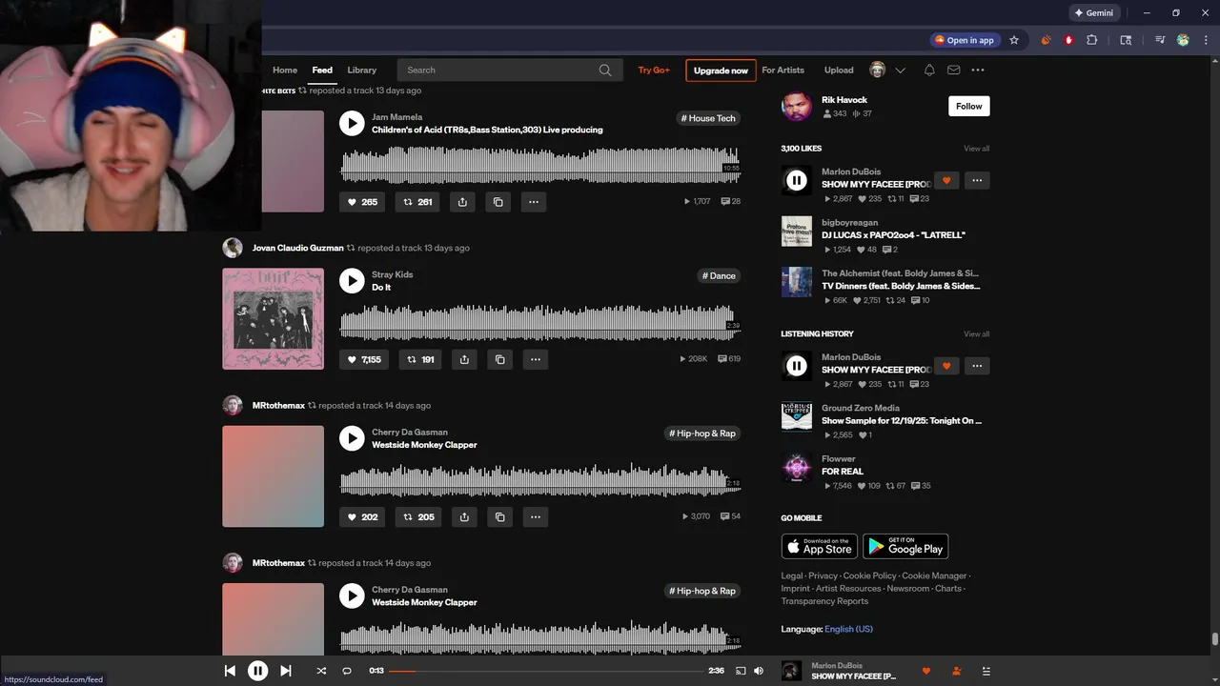Open notifications bell
1220x686 pixels.
(x=929, y=70)
